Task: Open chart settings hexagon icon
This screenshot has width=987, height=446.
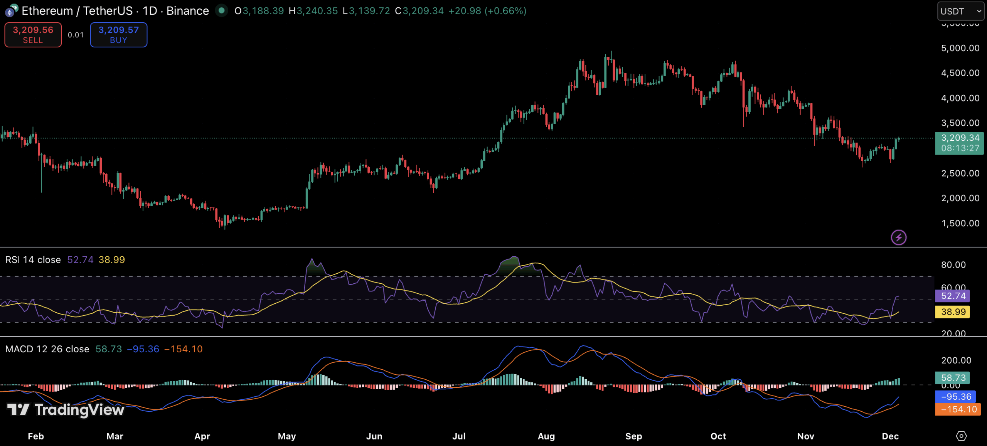Action: tap(961, 436)
